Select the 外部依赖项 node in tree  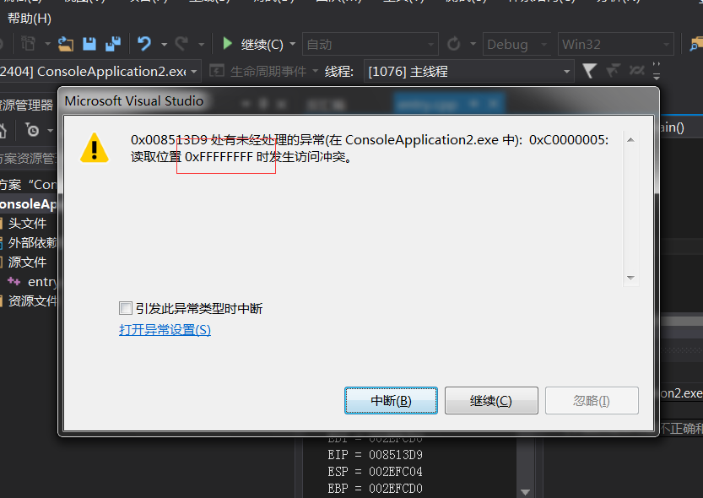pyautogui.click(x=32, y=242)
